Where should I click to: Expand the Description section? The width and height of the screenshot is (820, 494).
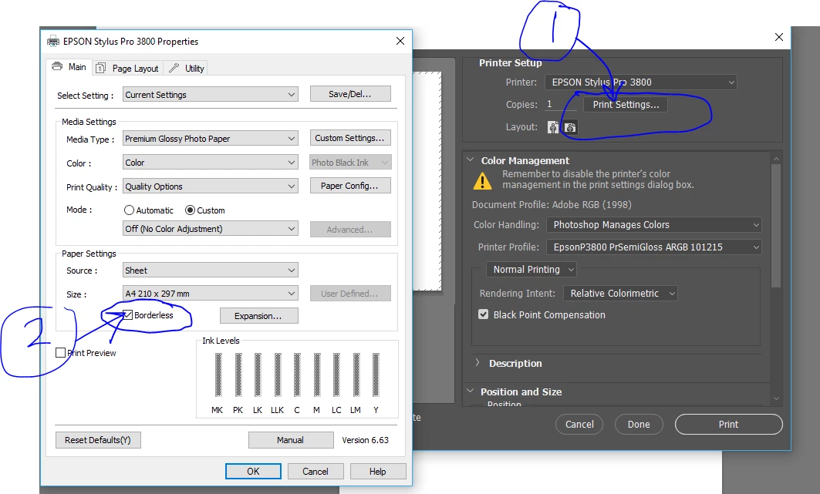[477, 362]
